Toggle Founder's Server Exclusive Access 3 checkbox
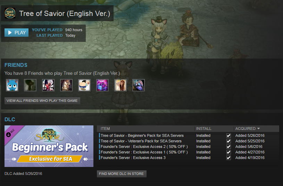 tap(228, 158)
